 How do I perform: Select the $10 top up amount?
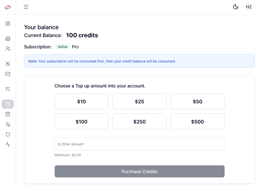(81, 102)
